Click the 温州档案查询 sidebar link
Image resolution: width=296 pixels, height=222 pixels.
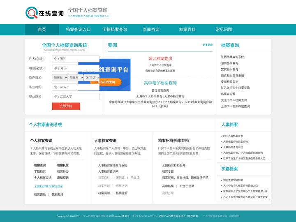[x=229, y=63]
